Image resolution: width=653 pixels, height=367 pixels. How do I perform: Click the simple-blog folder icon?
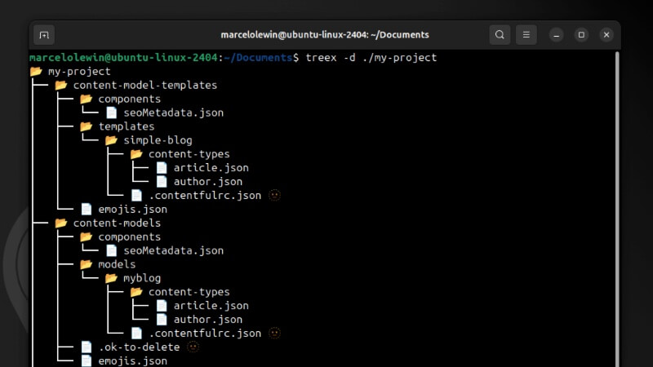coord(112,140)
